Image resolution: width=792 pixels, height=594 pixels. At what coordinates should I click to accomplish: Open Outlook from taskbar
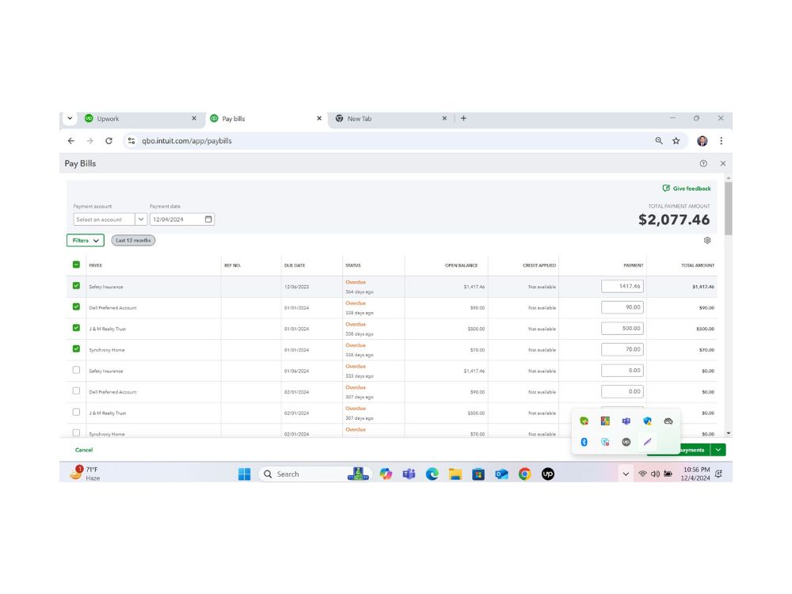tap(501, 474)
